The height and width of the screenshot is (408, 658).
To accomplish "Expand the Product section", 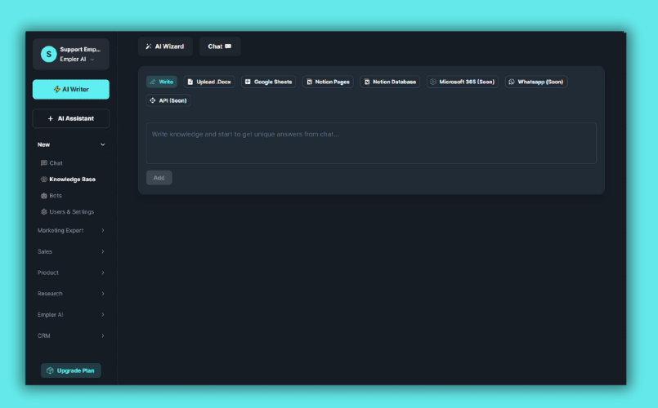I will 70,273.
